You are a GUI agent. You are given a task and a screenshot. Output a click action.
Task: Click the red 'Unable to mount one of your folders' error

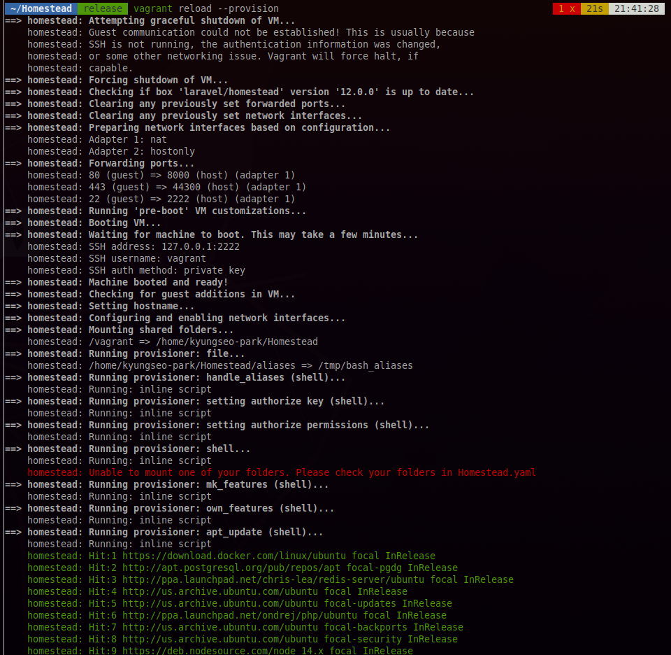click(x=282, y=473)
